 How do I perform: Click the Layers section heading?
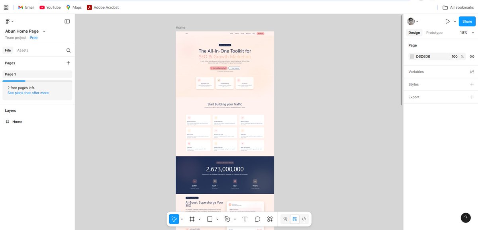[x=10, y=111]
